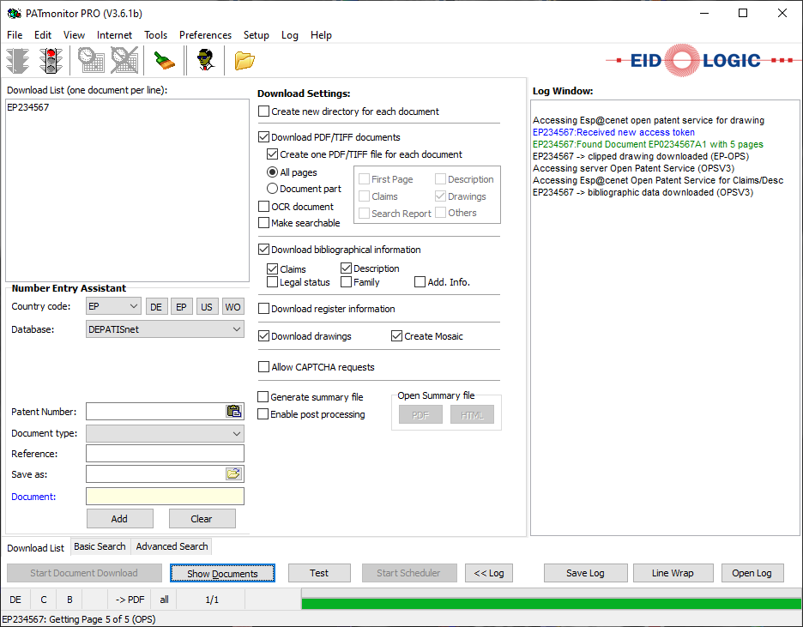Open the Edit menu
The height and width of the screenshot is (627, 803).
tap(43, 35)
